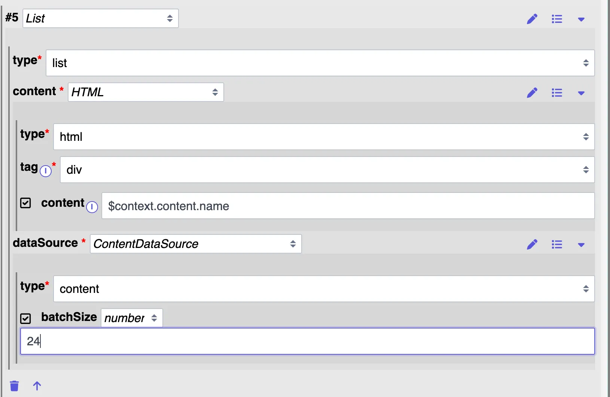Show info for the tag field
610x397 pixels.
click(46, 171)
